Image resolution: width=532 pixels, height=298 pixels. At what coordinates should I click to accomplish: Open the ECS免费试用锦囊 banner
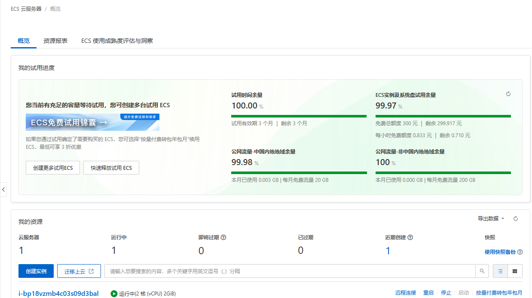click(92, 122)
